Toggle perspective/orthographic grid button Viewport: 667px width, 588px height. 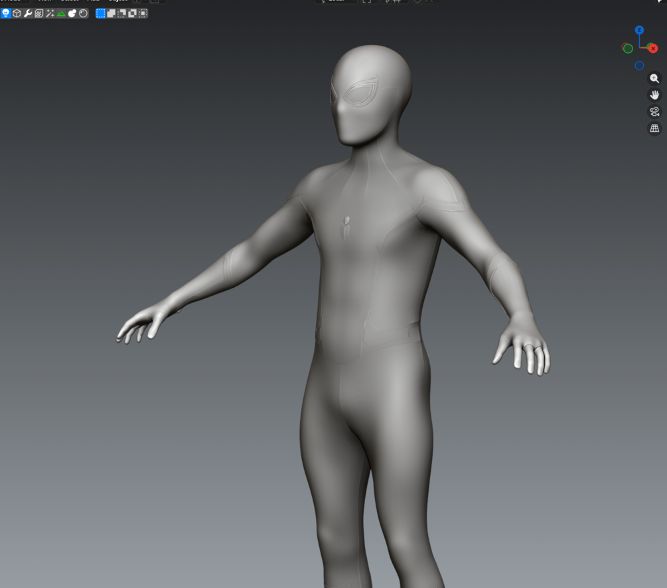pyautogui.click(x=654, y=129)
